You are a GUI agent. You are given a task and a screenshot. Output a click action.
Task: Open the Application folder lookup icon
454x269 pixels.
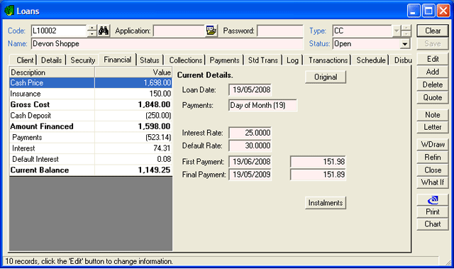[211, 31]
